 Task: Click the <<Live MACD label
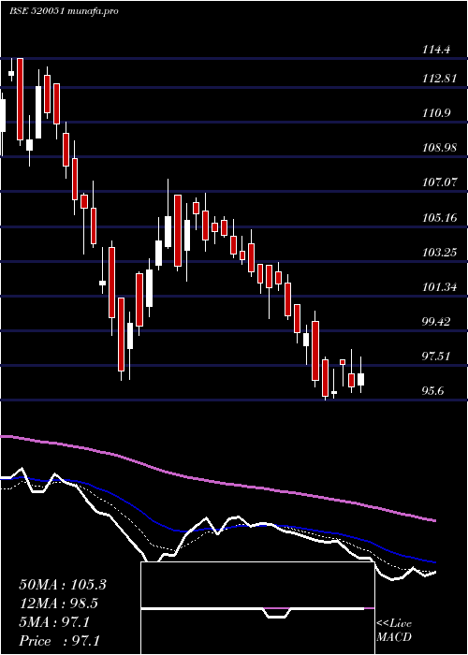click(x=394, y=631)
